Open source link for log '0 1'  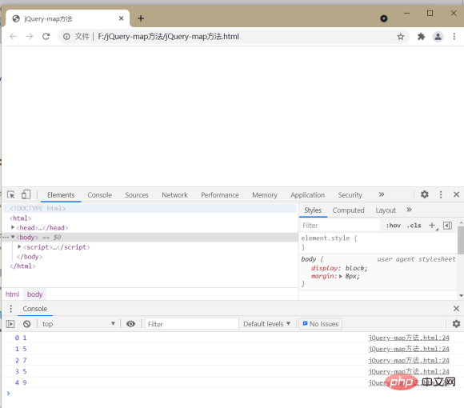409,338
